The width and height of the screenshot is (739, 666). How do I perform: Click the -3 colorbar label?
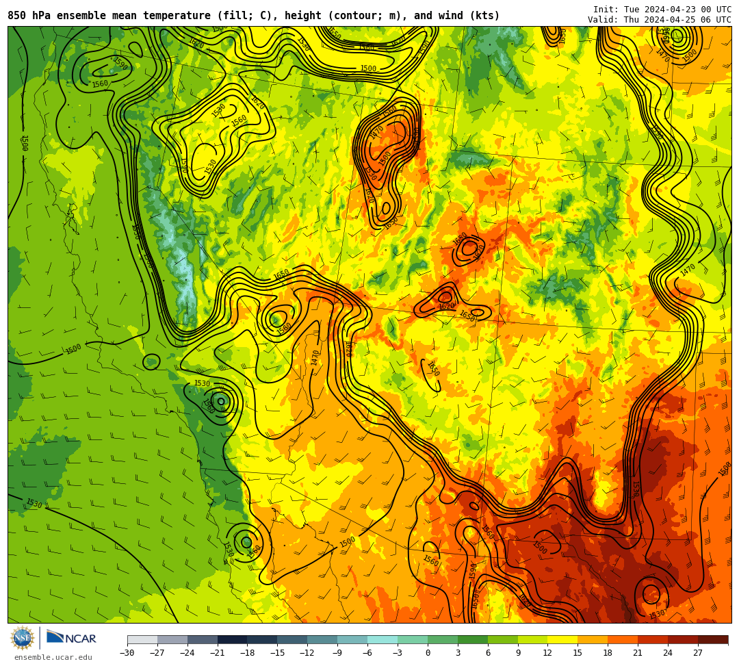point(398,653)
